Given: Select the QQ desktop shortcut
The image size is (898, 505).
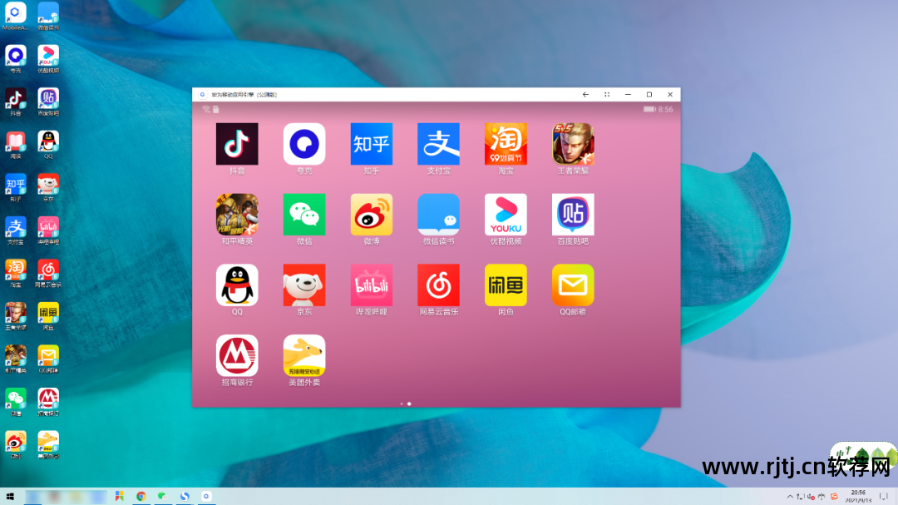Looking at the screenshot, I should (x=48, y=145).
